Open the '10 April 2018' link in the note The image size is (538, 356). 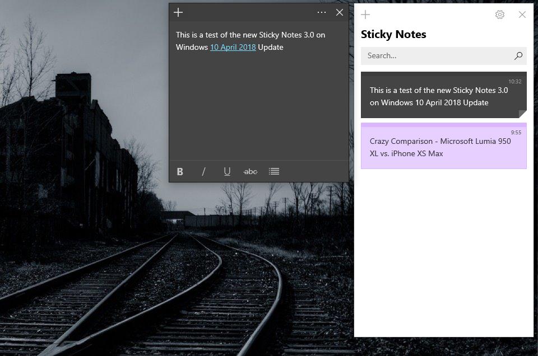(233, 47)
